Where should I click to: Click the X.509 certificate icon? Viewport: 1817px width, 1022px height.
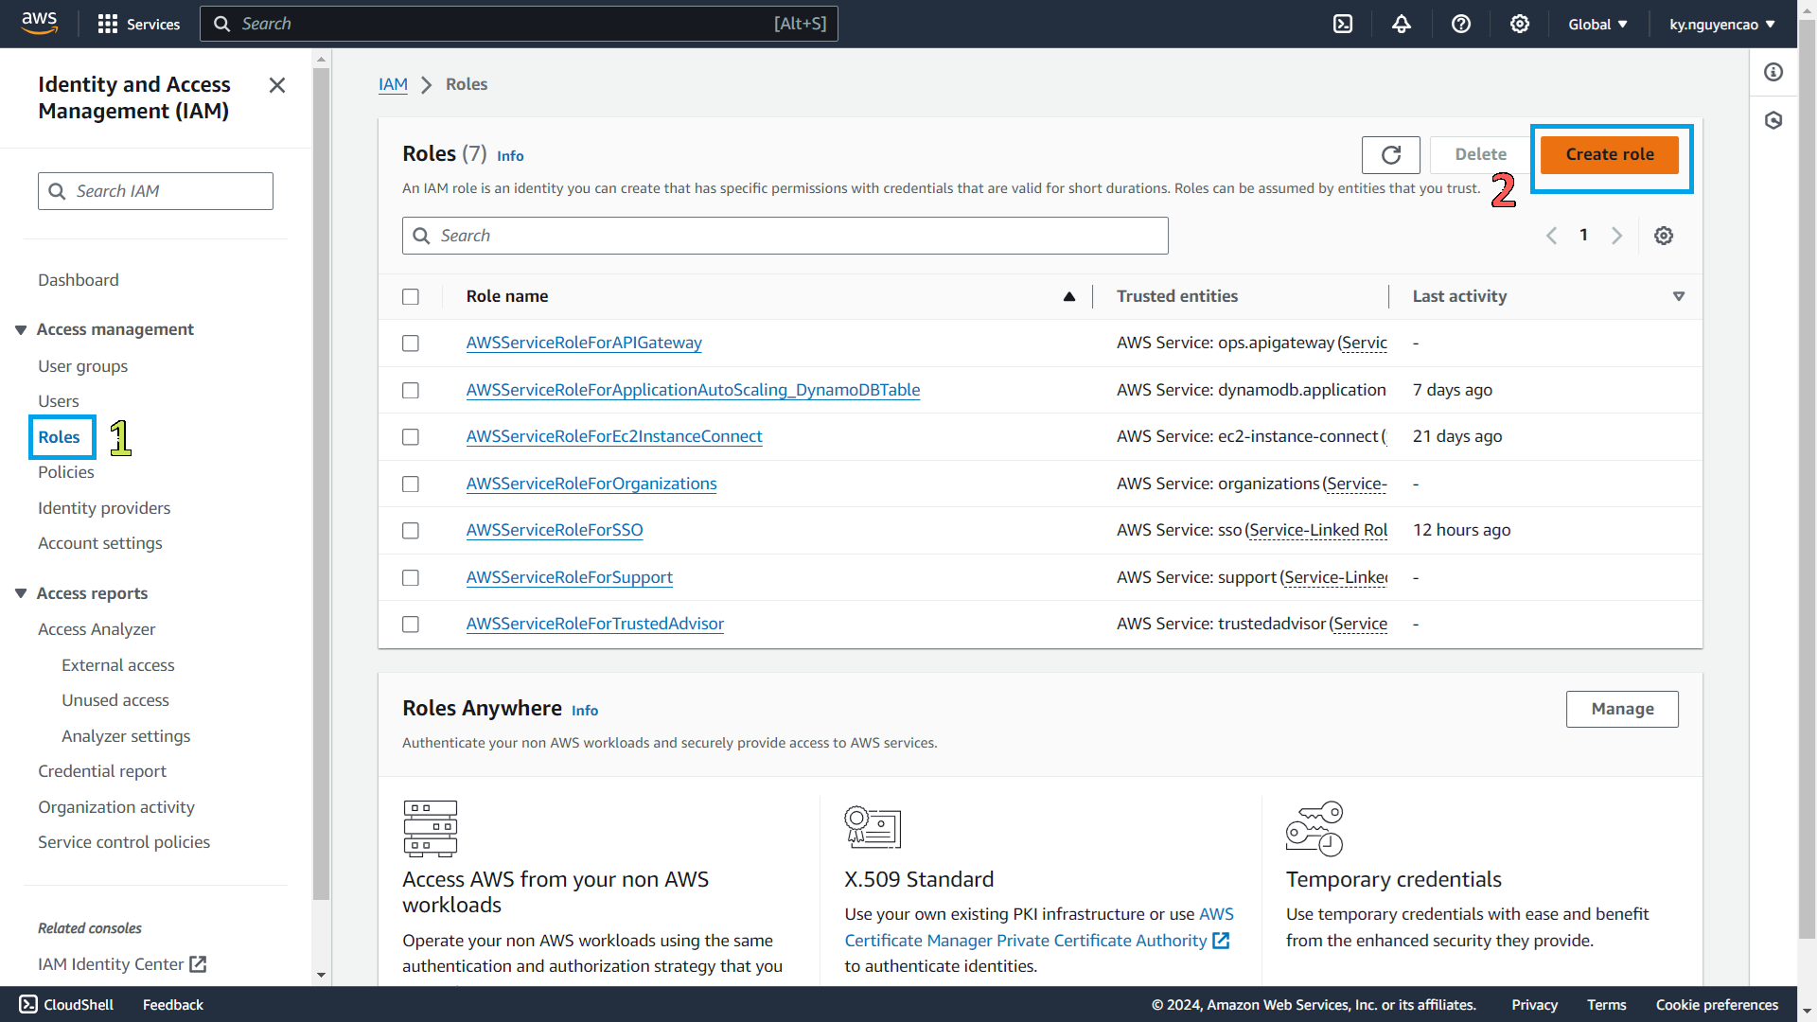(873, 828)
